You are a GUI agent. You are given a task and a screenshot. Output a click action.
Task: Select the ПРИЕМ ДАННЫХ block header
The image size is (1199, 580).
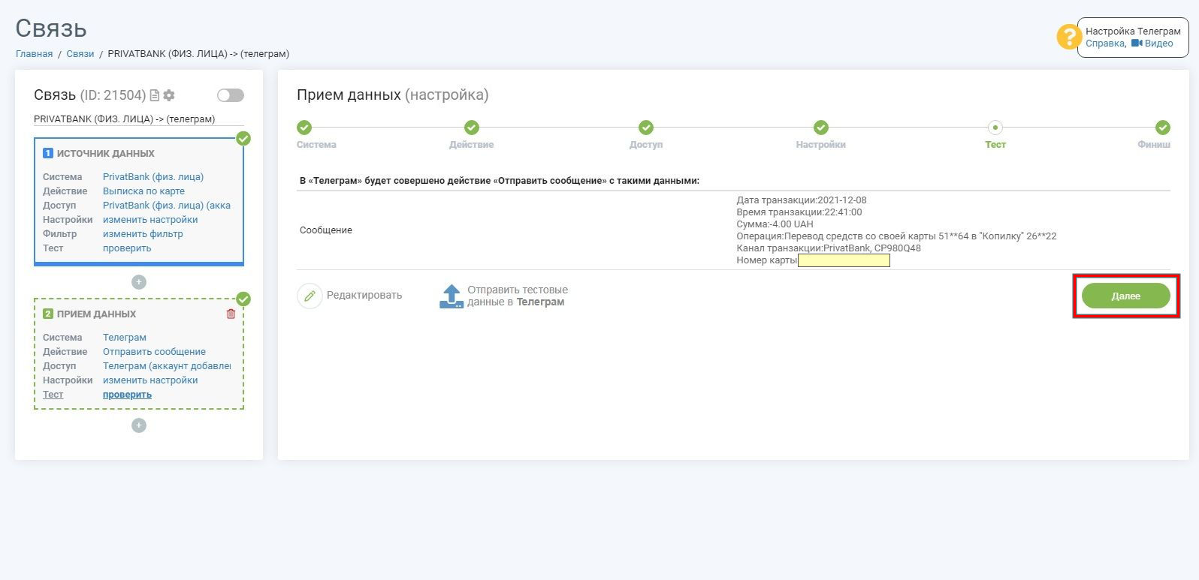pos(97,314)
